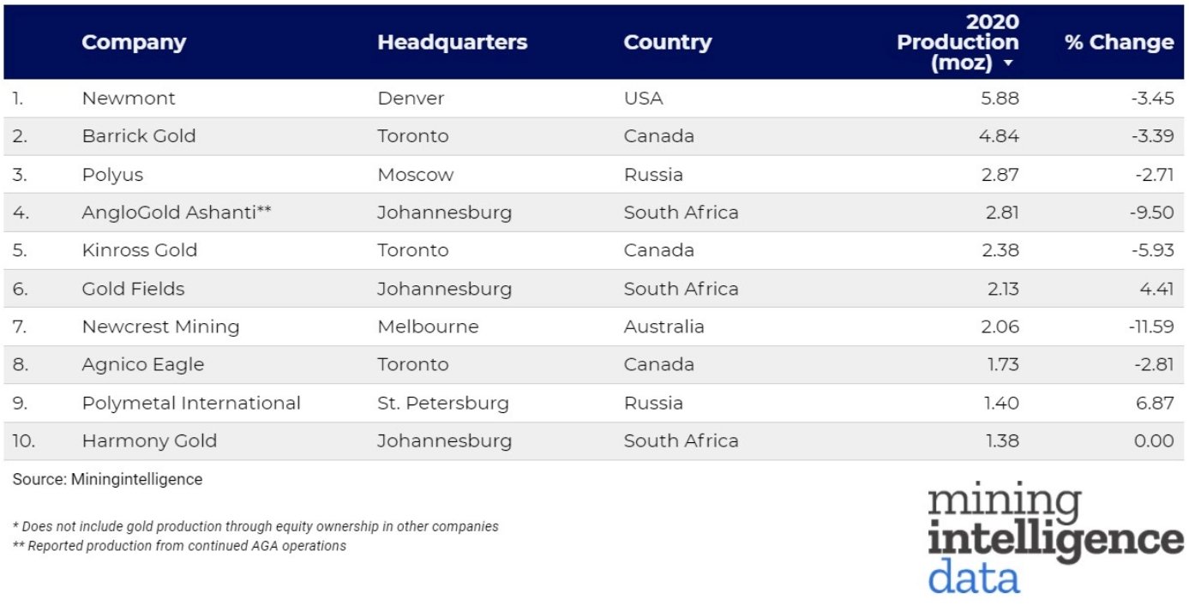Click AngloGold Ashanti** in the table
Viewport: 1189px width, 605px height.
tap(177, 213)
